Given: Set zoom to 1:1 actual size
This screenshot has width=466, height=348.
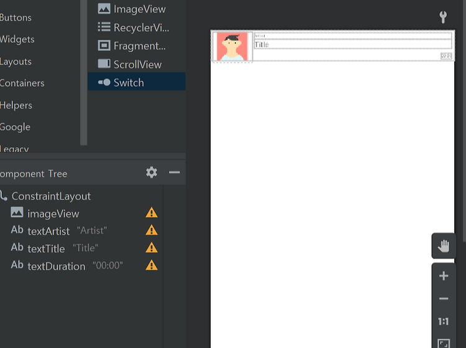Looking at the screenshot, I should click(444, 321).
